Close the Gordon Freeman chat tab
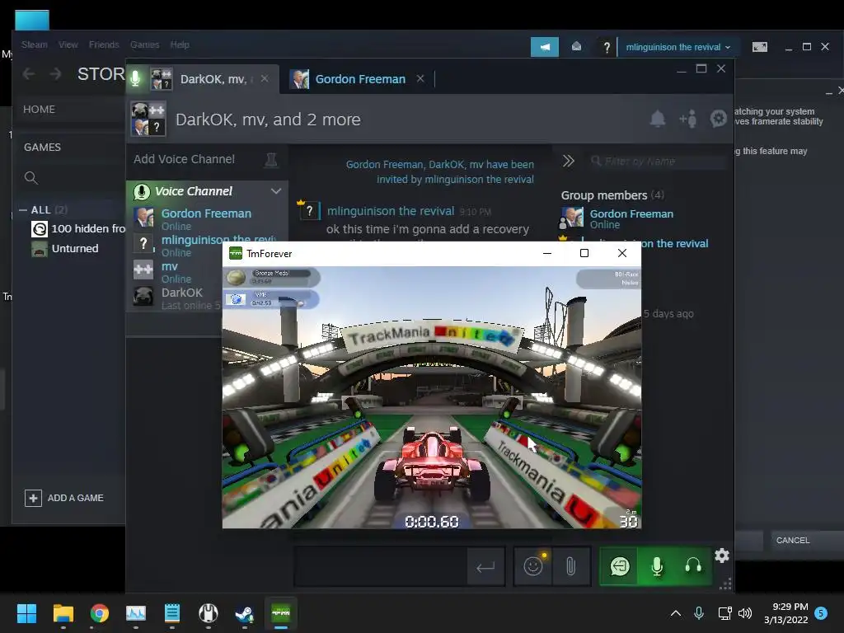Viewport: 844px width, 633px height. click(420, 78)
